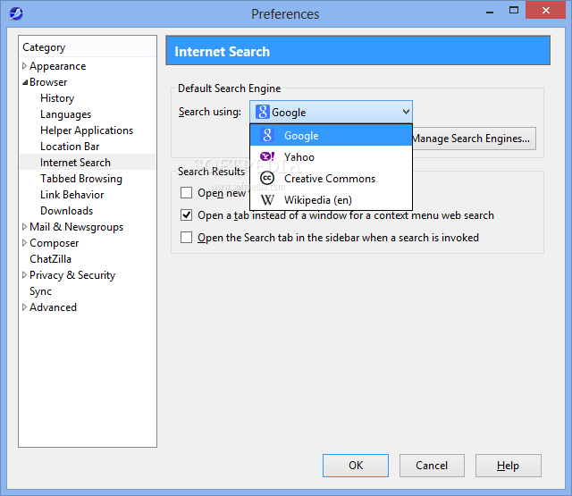572x496 pixels.
Task: Open the Helper Applications preferences
Action: [87, 130]
